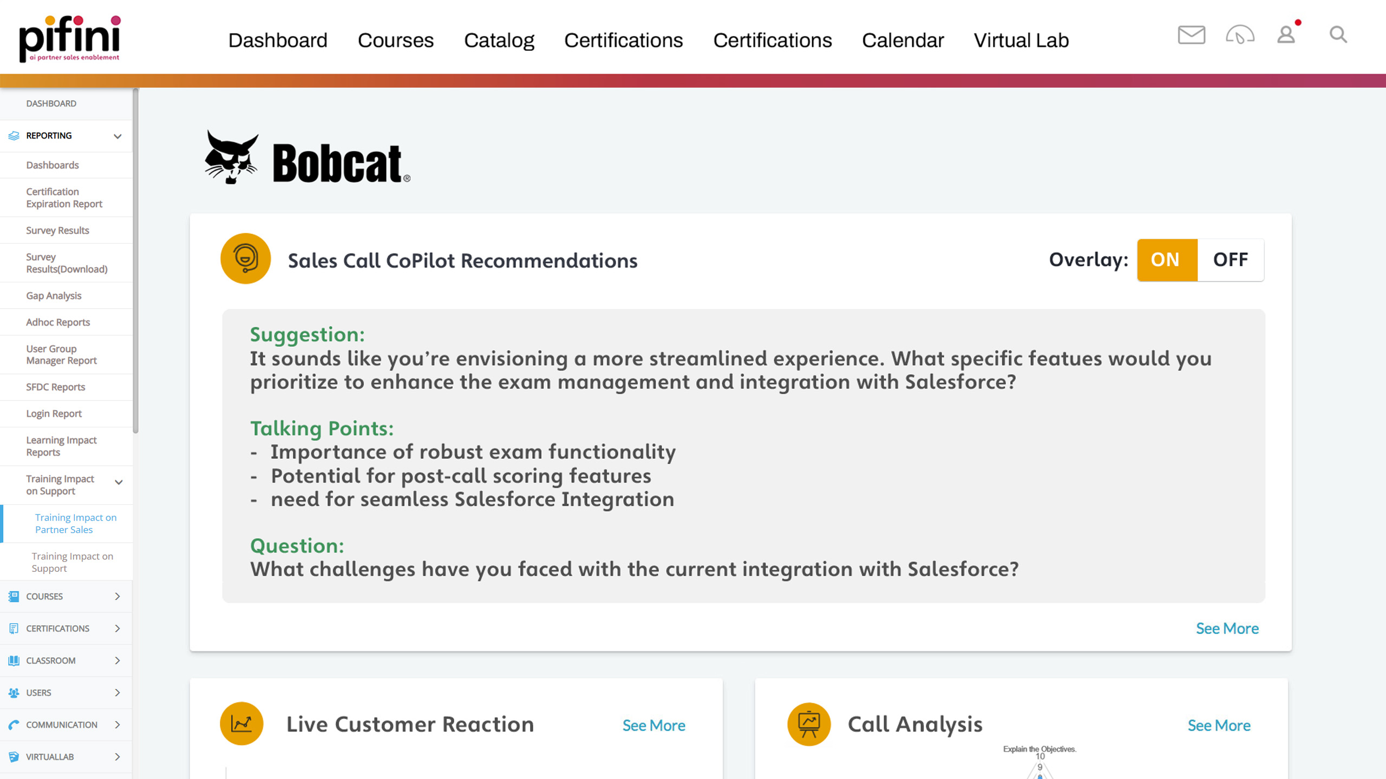Click See More under CoPilot Recommendations
This screenshot has height=779, width=1386.
[1227, 629]
